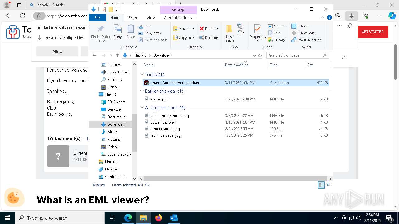Switch to large icons view layout

[x=328, y=185]
